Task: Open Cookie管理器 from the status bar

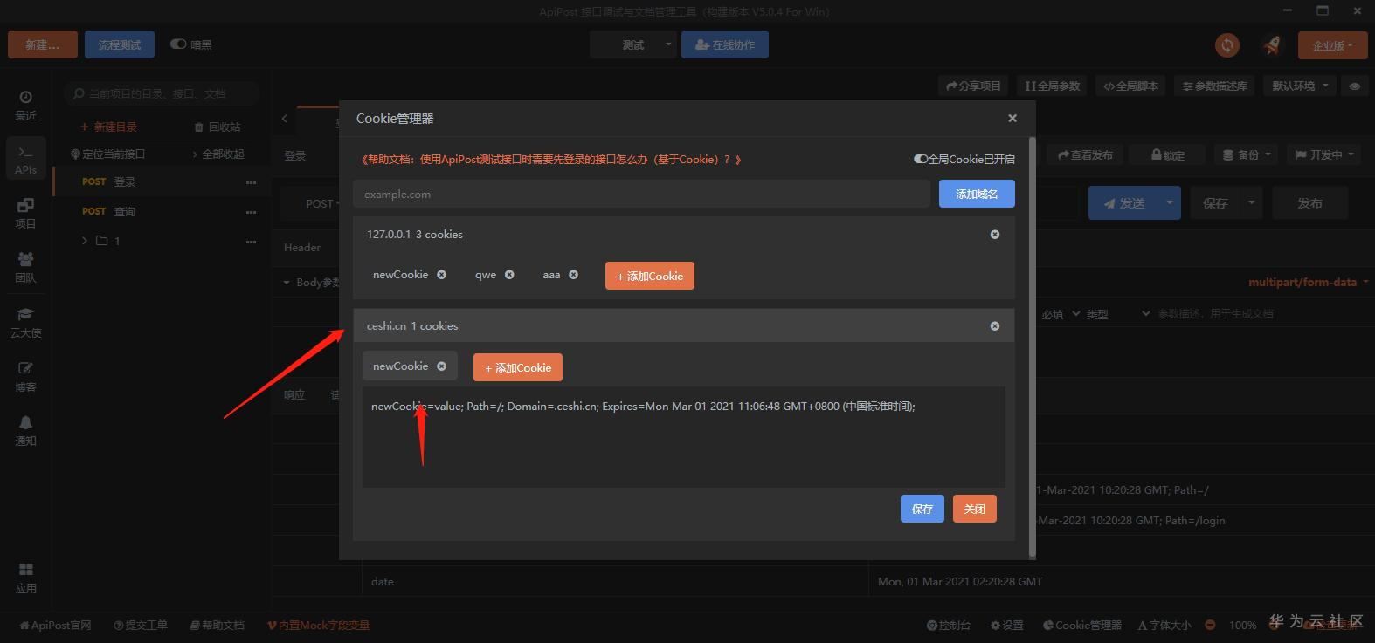Action: pos(1081,626)
